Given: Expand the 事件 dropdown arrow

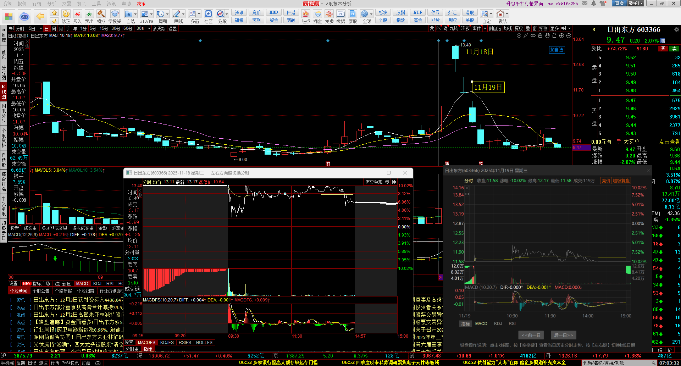Looking at the screenshot, I should coord(485,28).
